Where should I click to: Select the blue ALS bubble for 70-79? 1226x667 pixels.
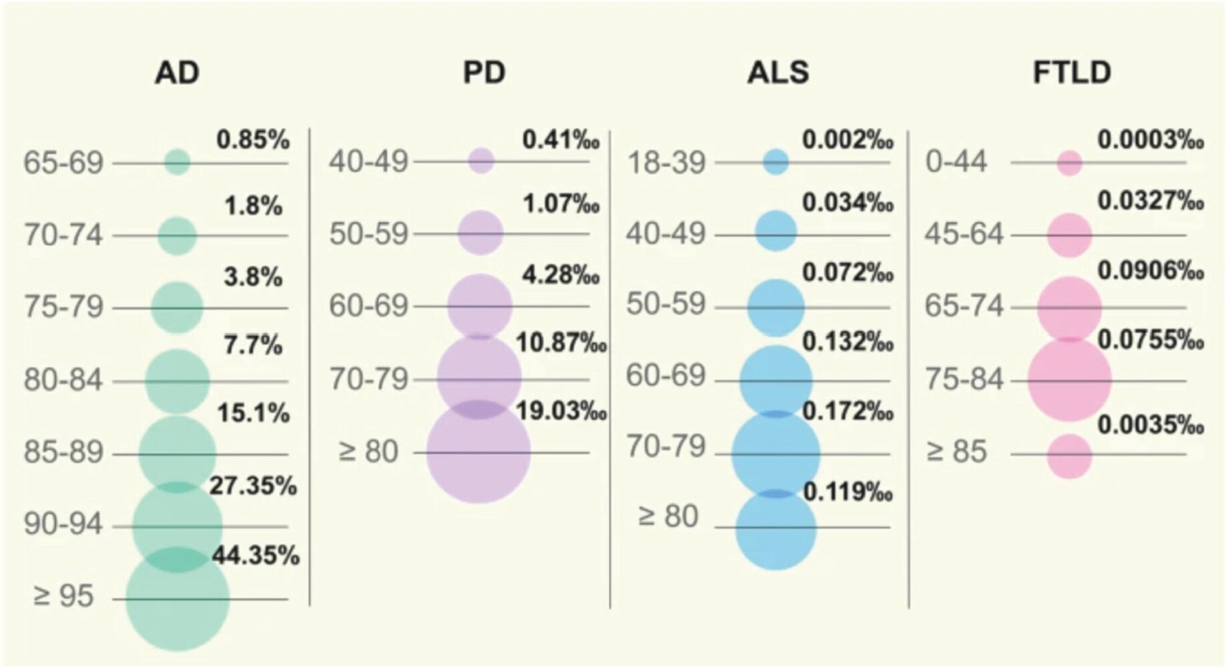[776, 454]
